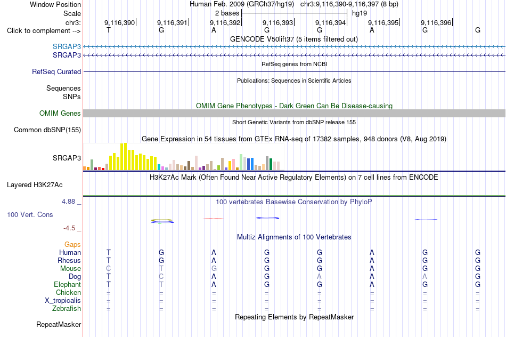The image size is (506, 337).
Task: Click the OMIM Genes track label
Action: coord(60,114)
